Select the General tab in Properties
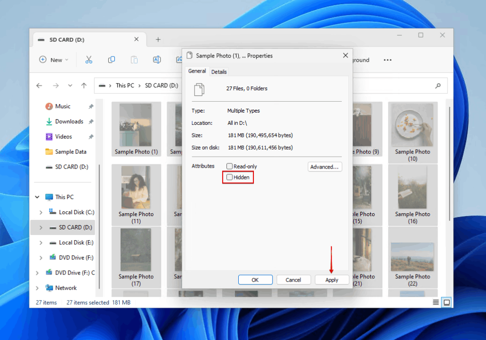This screenshot has height=340, width=486. pos(197,71)
